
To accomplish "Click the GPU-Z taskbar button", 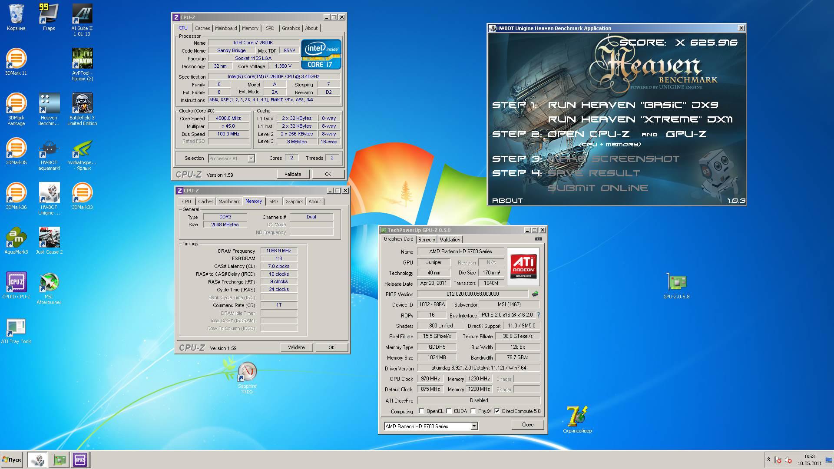I will coord(59,459).
